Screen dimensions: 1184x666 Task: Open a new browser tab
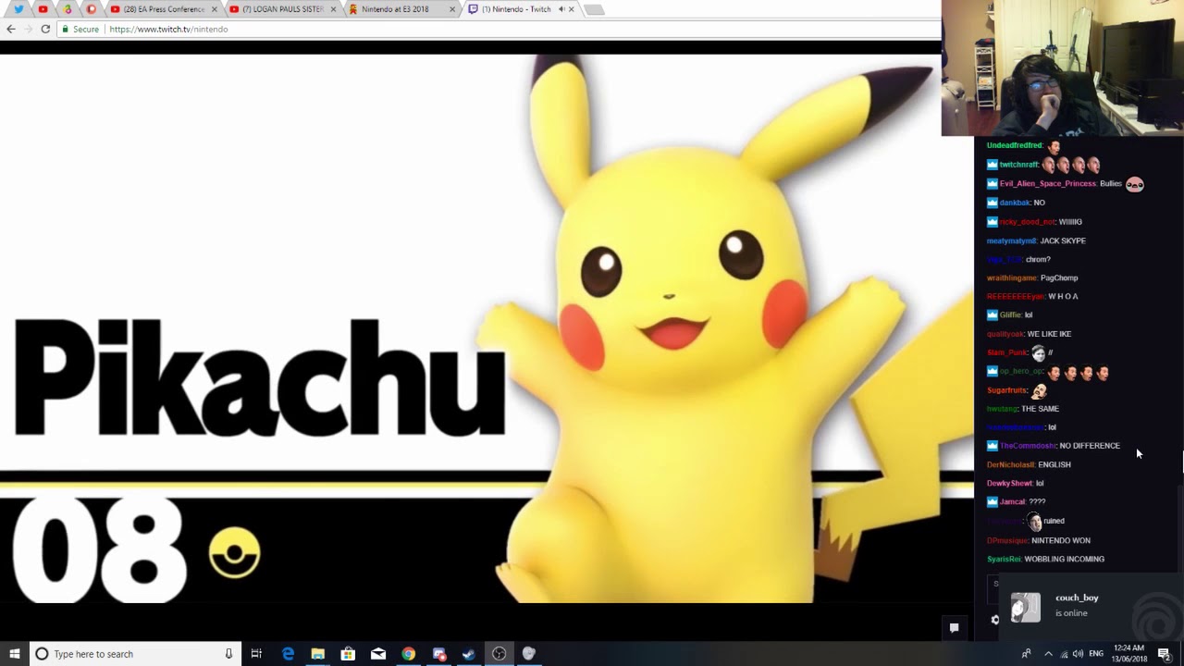point(594,10)
